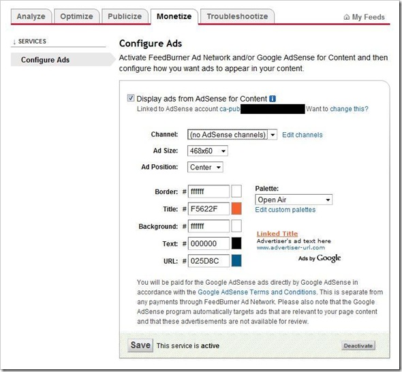Click the My Feeds home link

pyautogui.click(x=364, y=17)
